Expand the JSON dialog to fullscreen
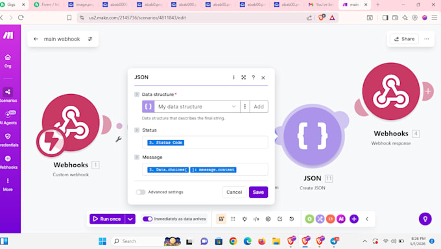441x249 pixels. (x=244, y=77)
